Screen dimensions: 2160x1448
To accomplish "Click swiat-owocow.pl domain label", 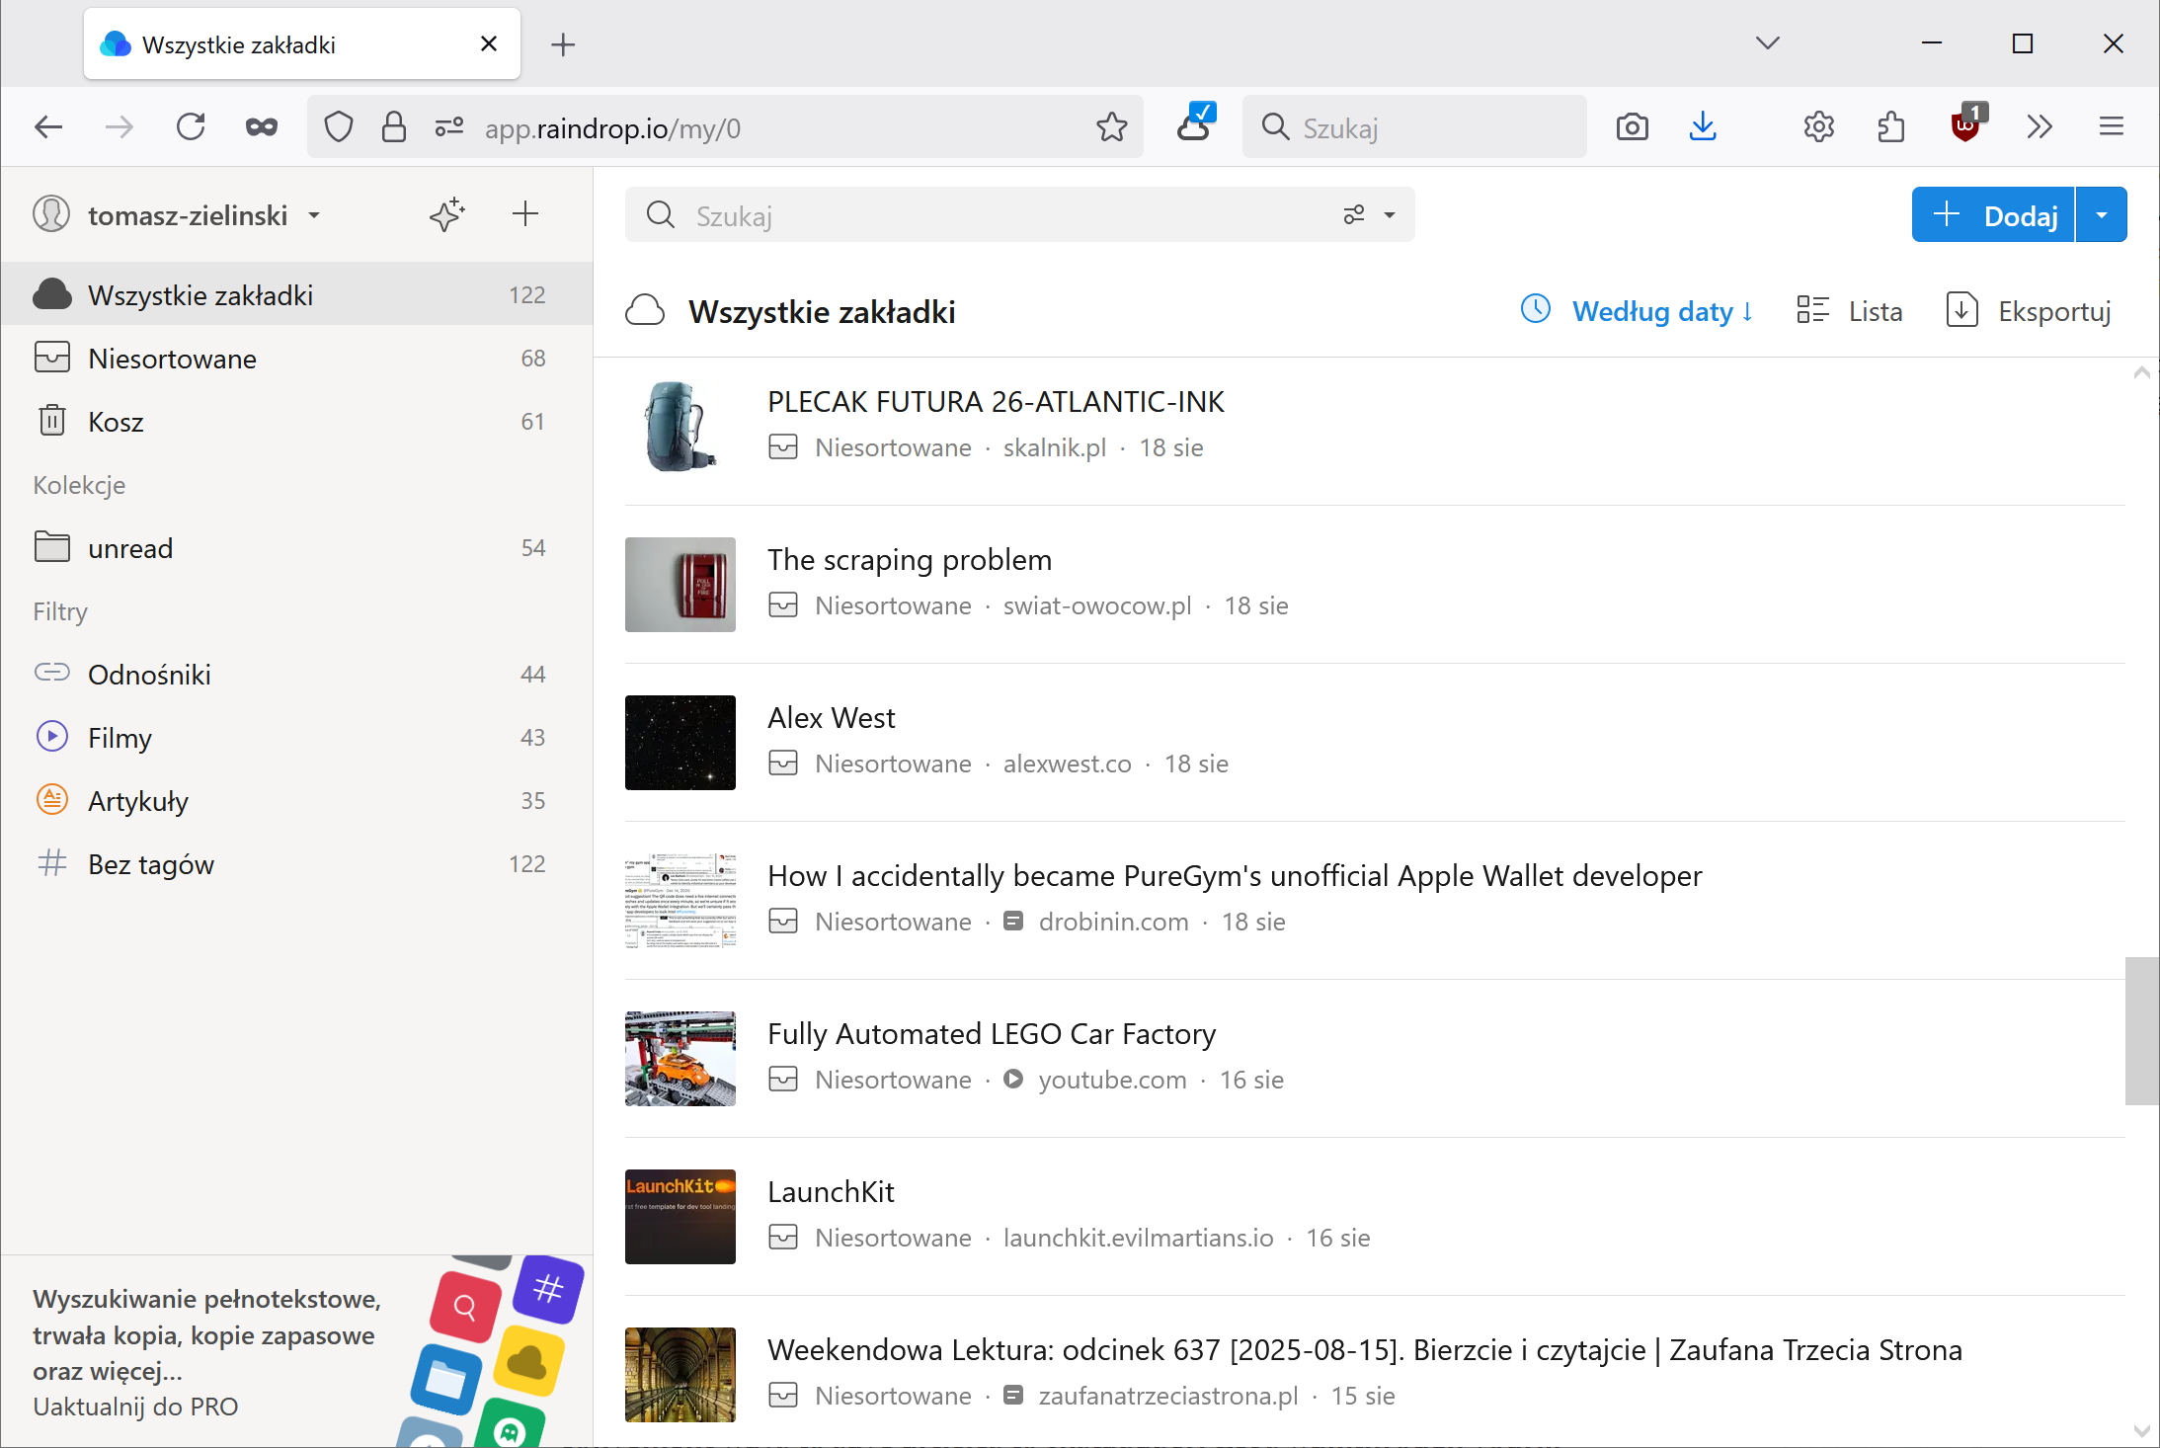I will point(1096,605).
